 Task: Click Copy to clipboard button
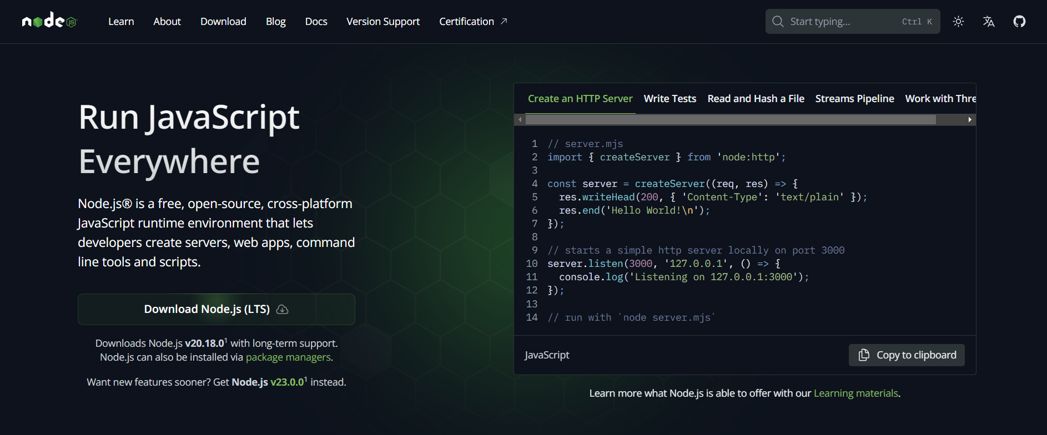click(x=907, y=355)
